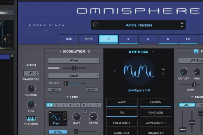
Task: Click the Airline Pluckers patch name
Action: 139,25
